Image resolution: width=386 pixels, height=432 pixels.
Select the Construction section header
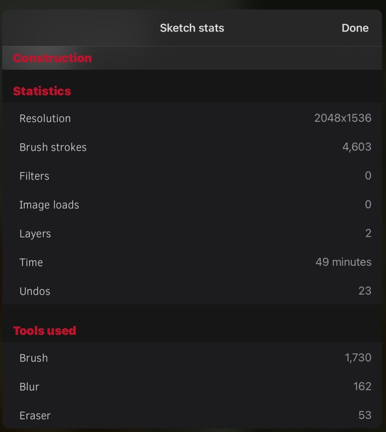tap(52, 58)
